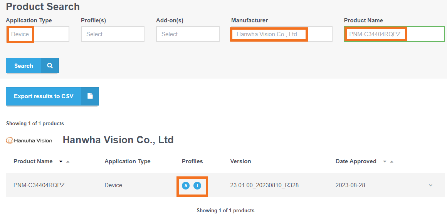The image size is (447, 218).
Task: Click the Product Name input field
Action: pos(395,34)
